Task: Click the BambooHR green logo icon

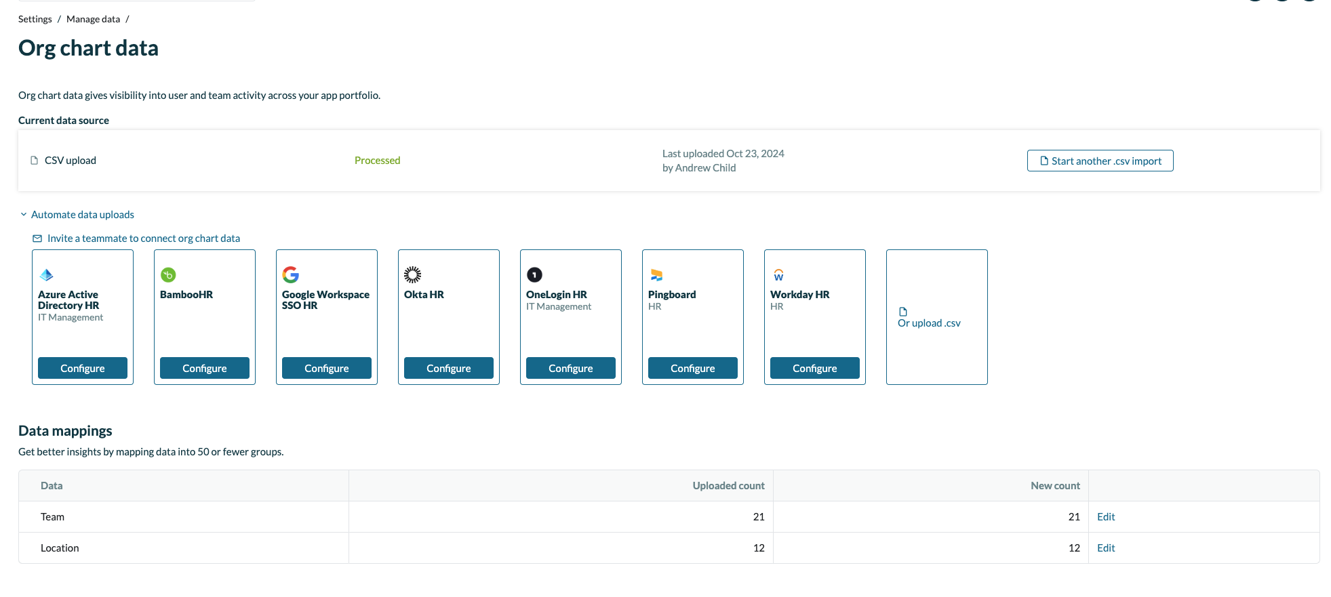Action: [168, 275]
